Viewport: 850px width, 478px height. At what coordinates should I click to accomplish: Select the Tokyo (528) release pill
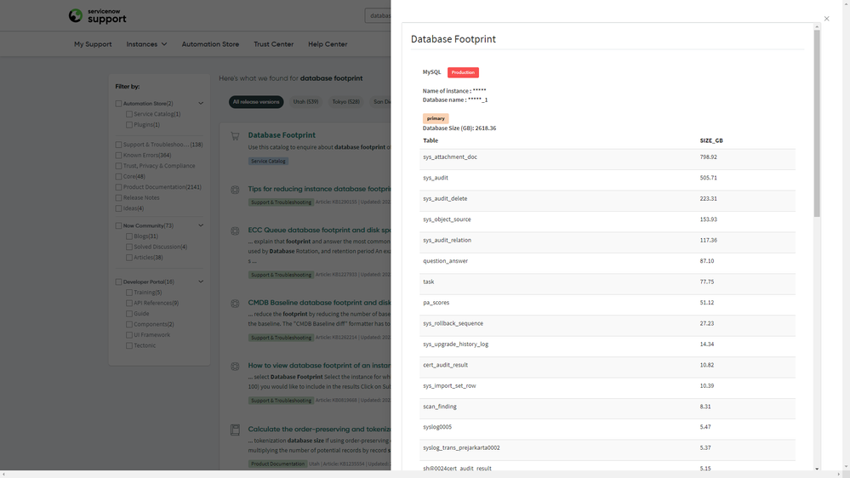point(345,102)
